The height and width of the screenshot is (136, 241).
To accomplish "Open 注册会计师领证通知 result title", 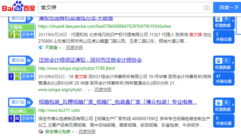I will [90, 60].
